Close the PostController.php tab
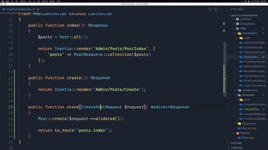Screen dimensions: 268x150 pos(38,9)
